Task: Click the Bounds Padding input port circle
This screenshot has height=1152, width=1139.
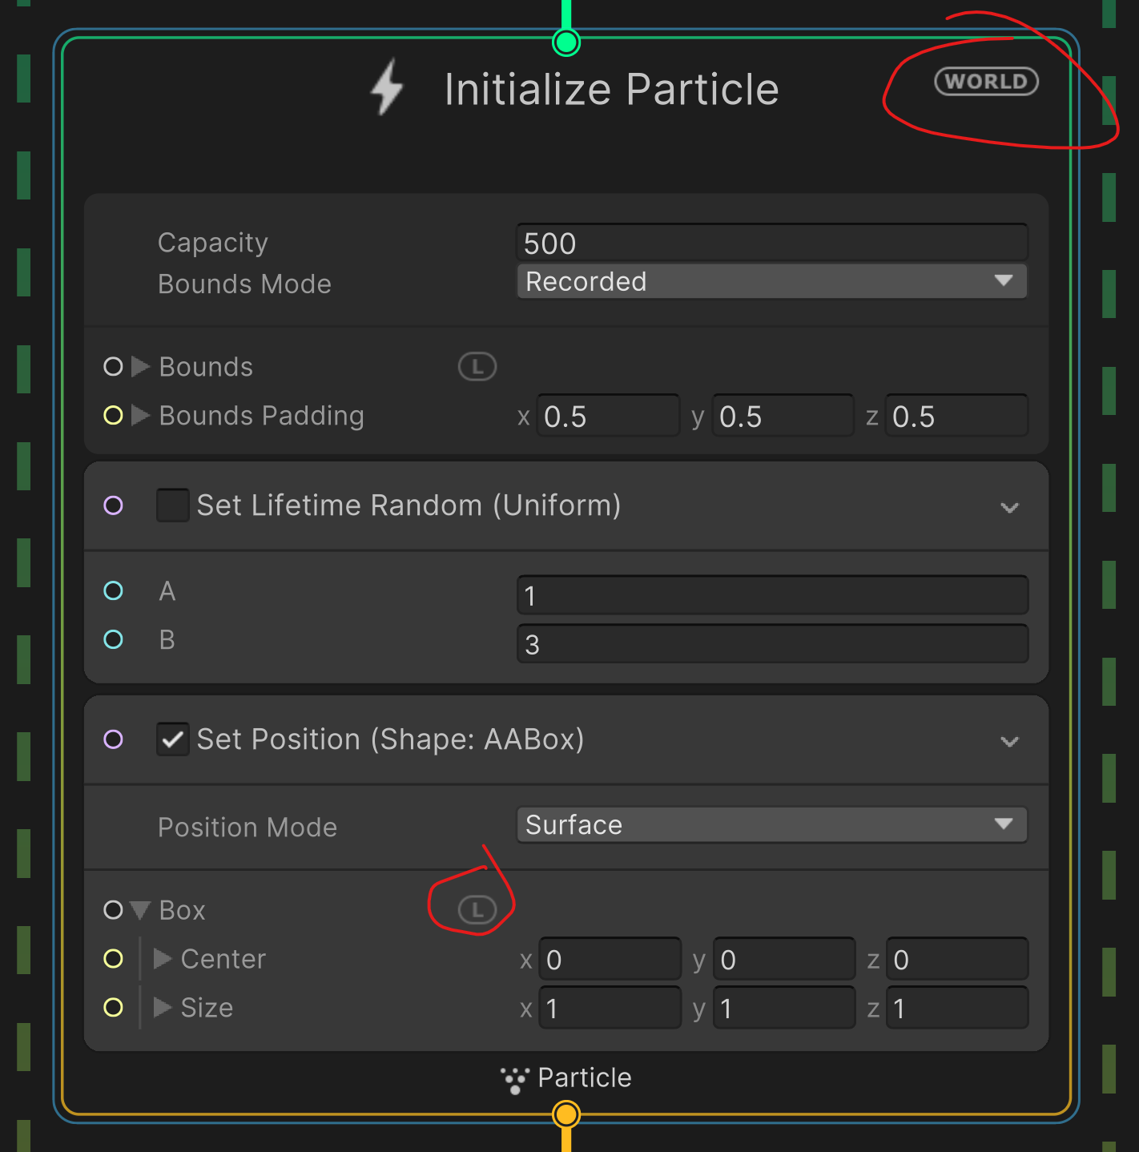Action: [113, 415]
